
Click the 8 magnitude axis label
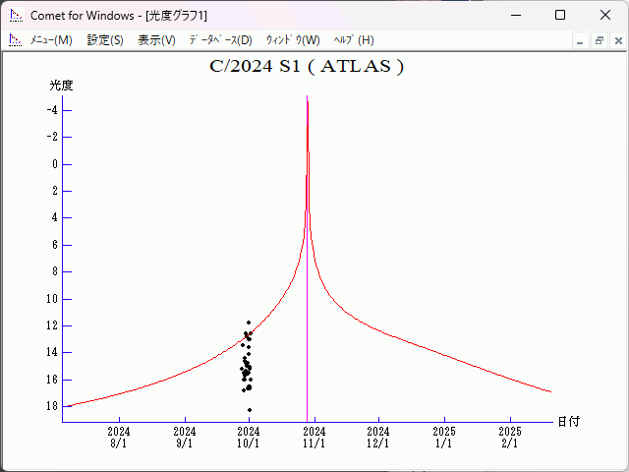pyautogui.click(x=55, y=271)
